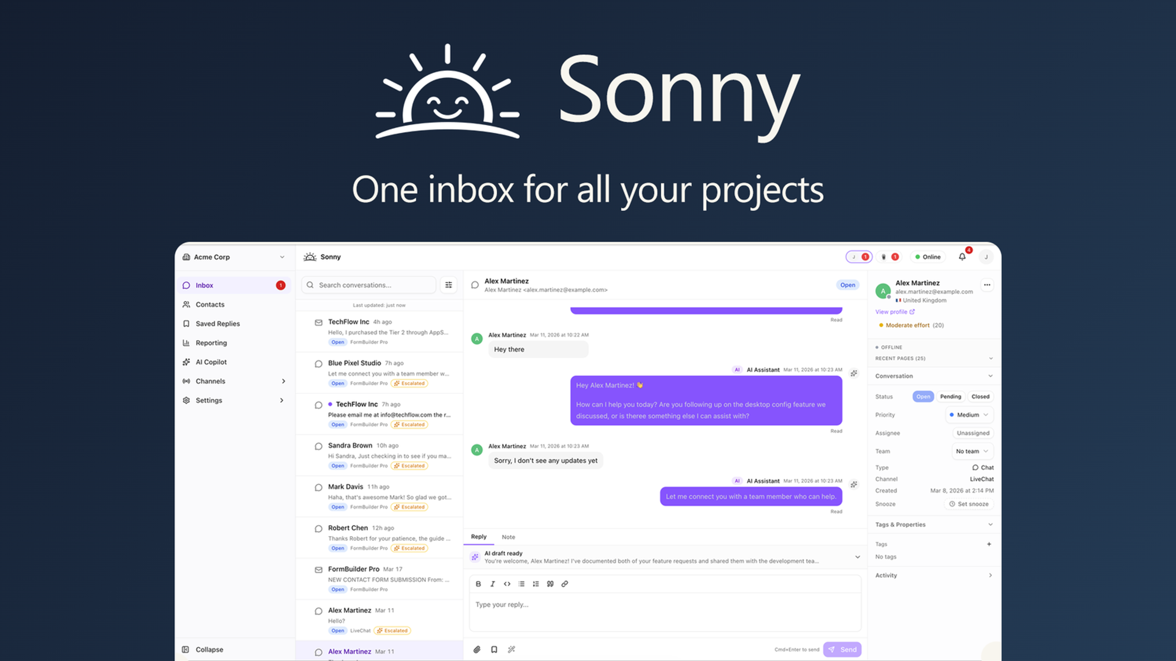
Task: Set conversation status to Open
Action: point(923,397)
